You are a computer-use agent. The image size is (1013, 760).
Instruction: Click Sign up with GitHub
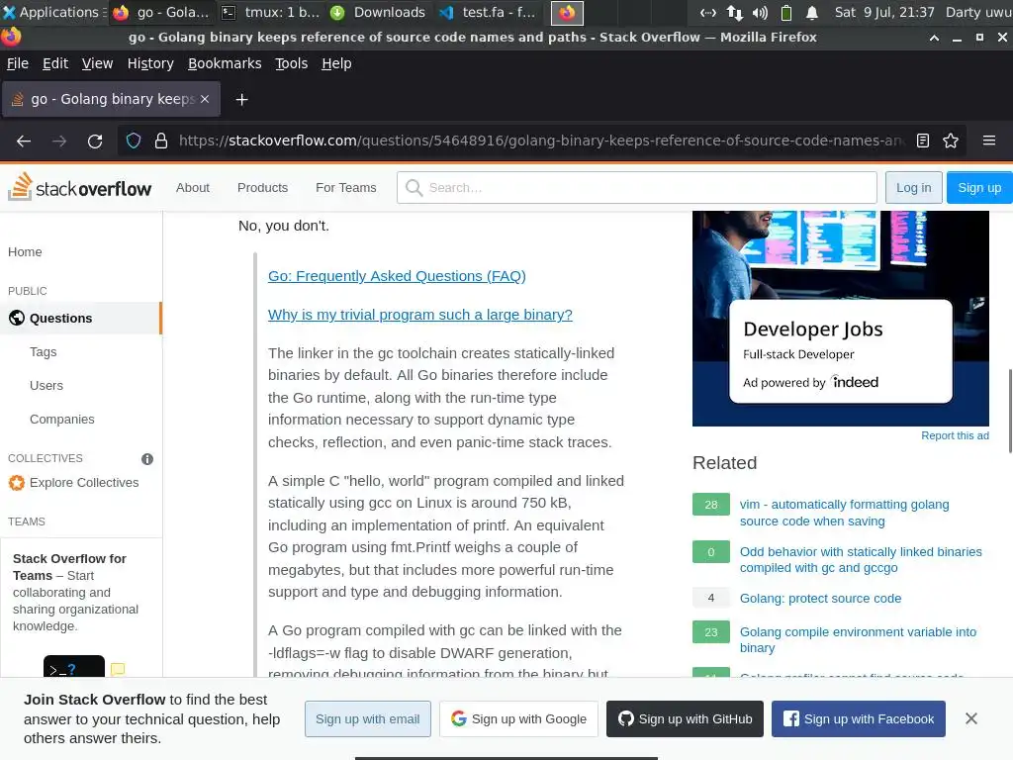(685, 718)
